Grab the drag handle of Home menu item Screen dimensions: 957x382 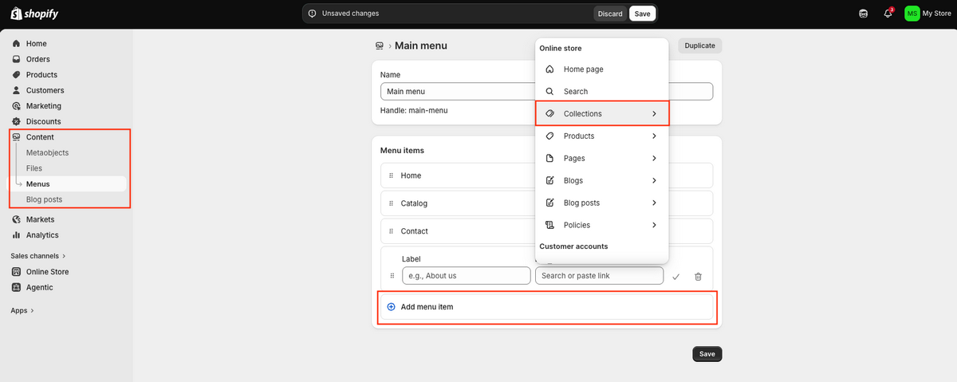point(391,175)
